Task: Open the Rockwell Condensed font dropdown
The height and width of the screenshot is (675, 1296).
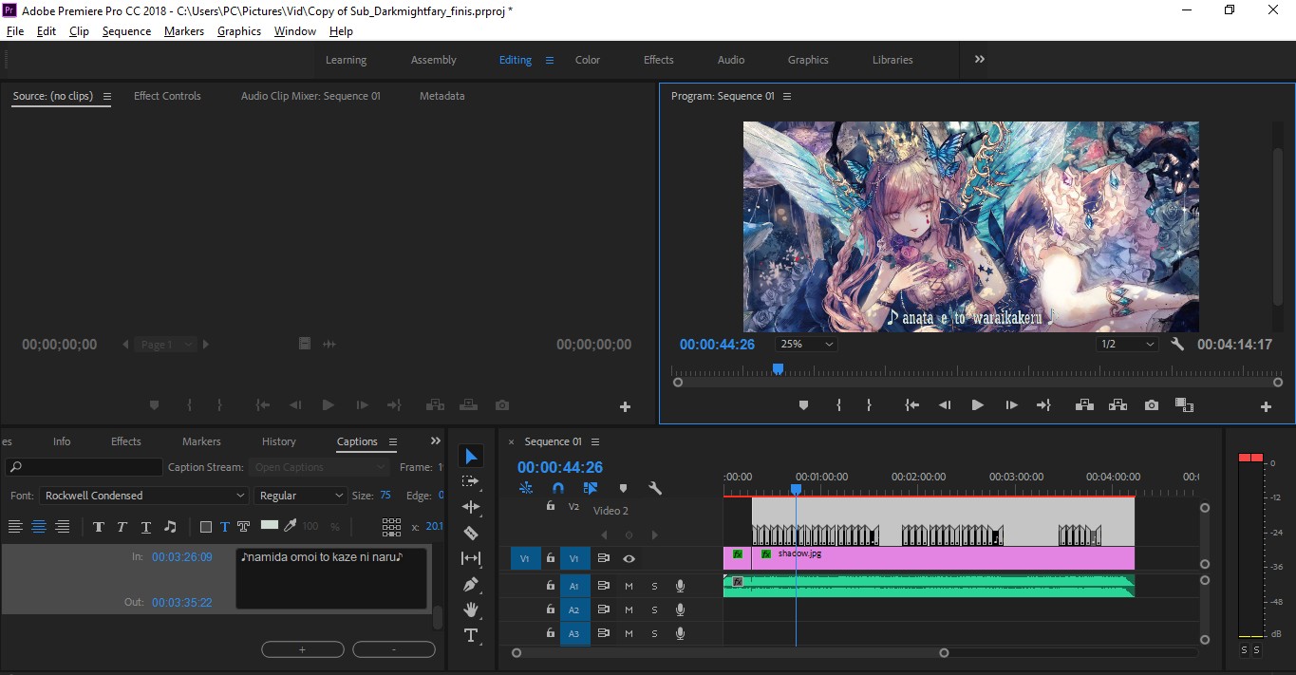Action: pyautogui.click(x=144, y=496)
